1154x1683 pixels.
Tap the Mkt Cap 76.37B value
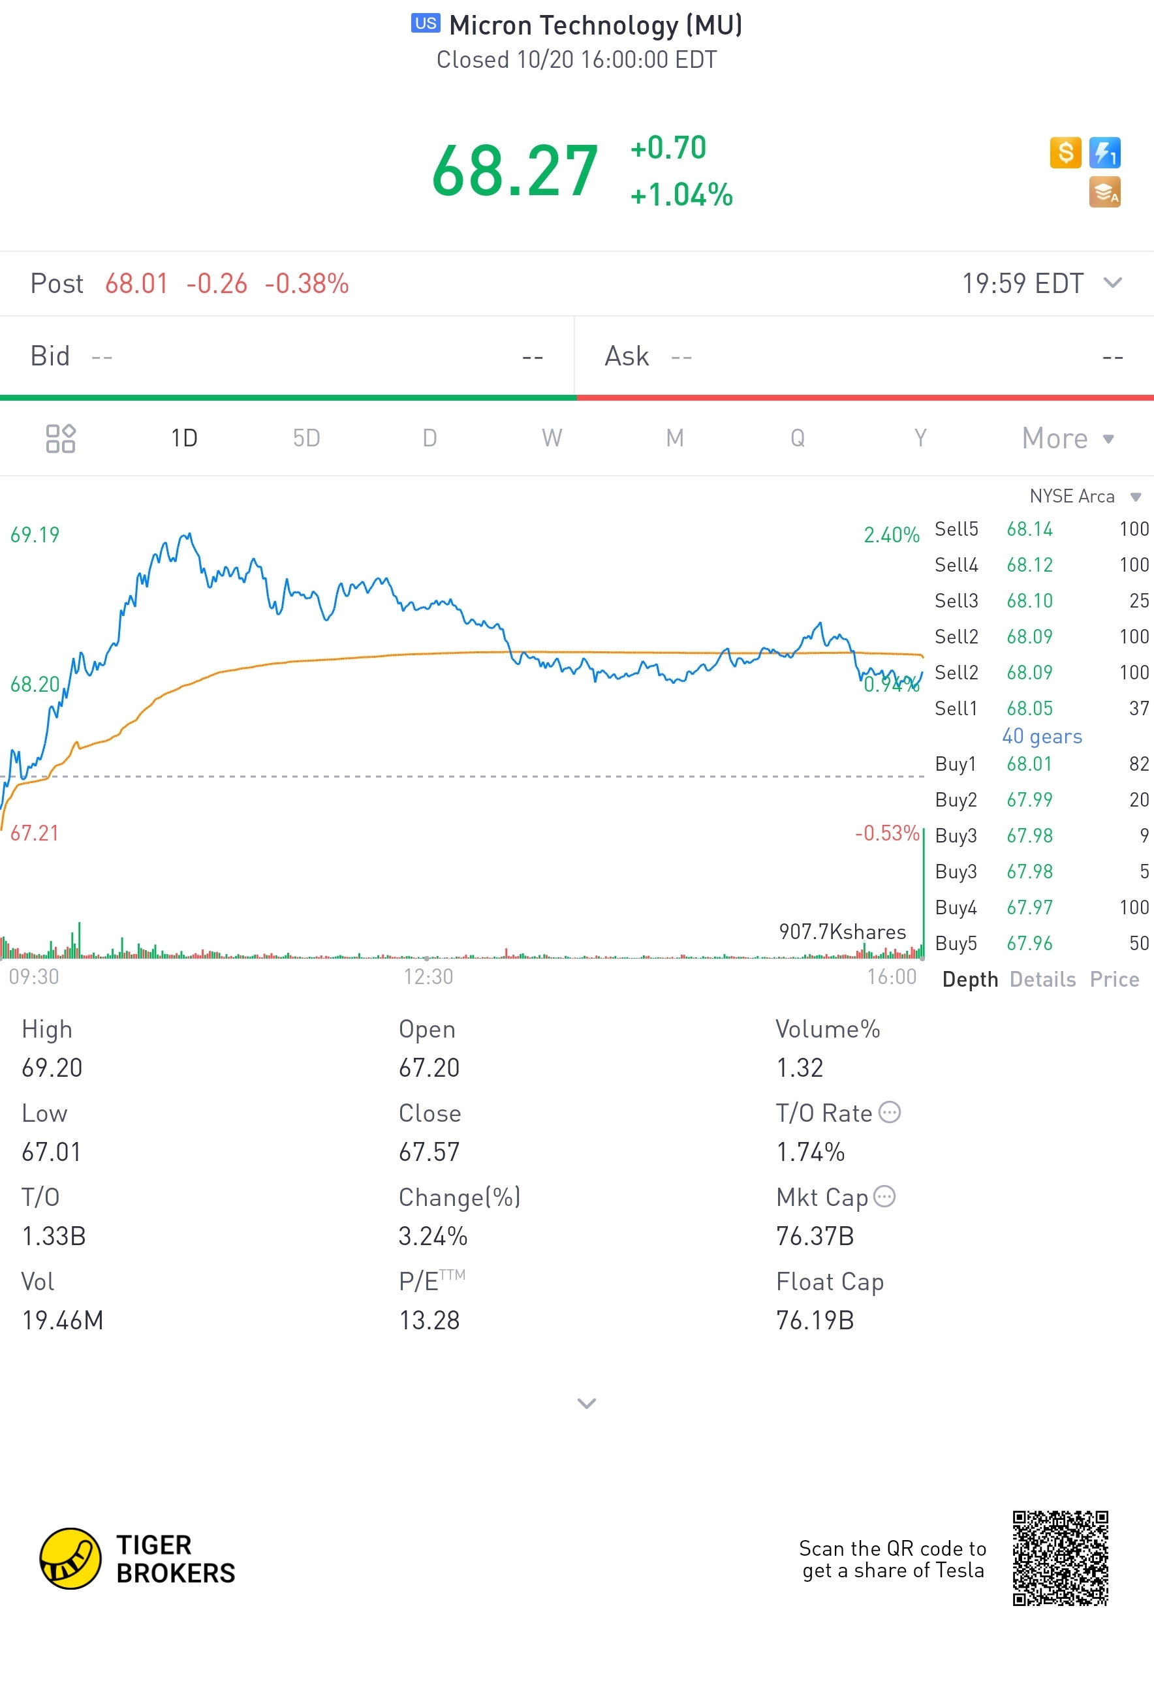point(815,1236)
